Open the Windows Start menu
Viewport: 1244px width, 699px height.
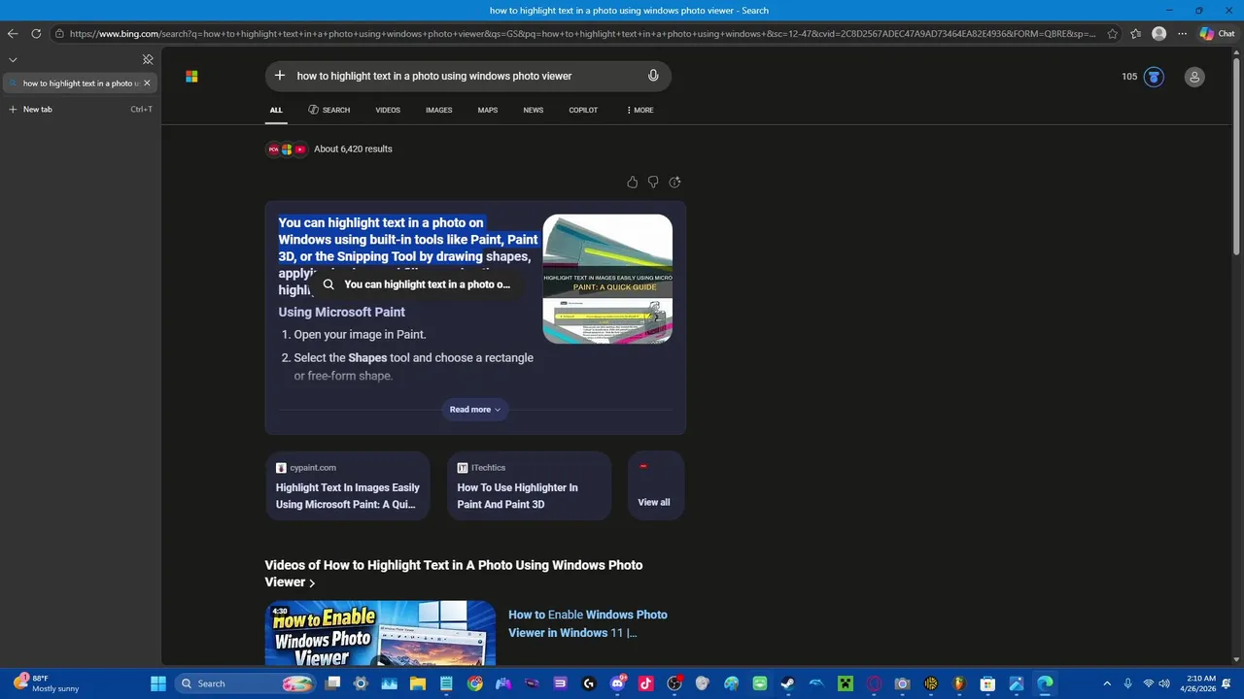157,683
